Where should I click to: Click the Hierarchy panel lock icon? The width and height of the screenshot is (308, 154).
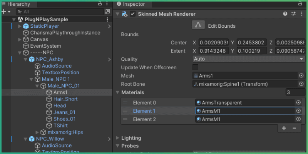pos(100,3)
